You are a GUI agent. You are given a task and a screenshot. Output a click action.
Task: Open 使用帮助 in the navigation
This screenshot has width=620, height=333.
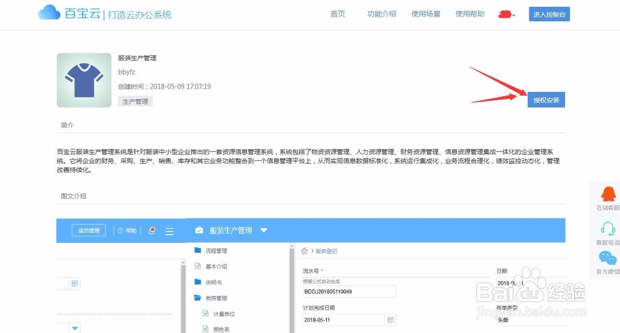(470, 14)
